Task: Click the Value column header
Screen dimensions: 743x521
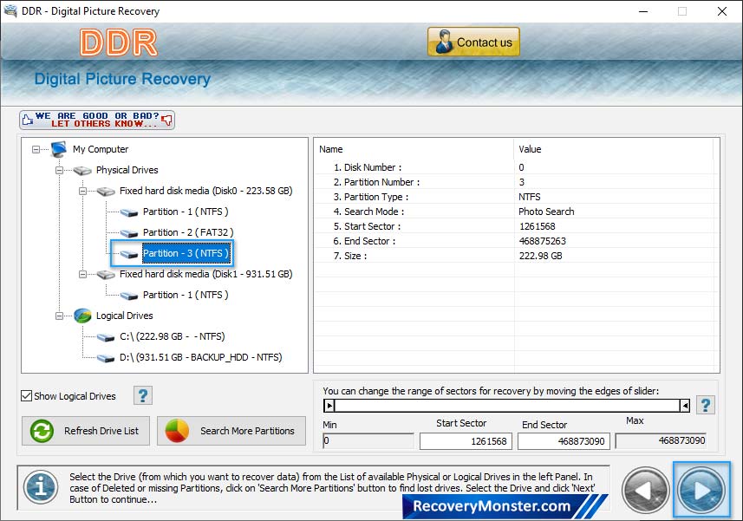Action: [613, 149]
